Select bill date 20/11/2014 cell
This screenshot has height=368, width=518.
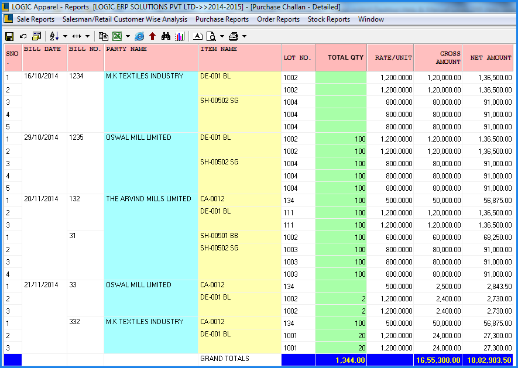click(x=44, y=237)
